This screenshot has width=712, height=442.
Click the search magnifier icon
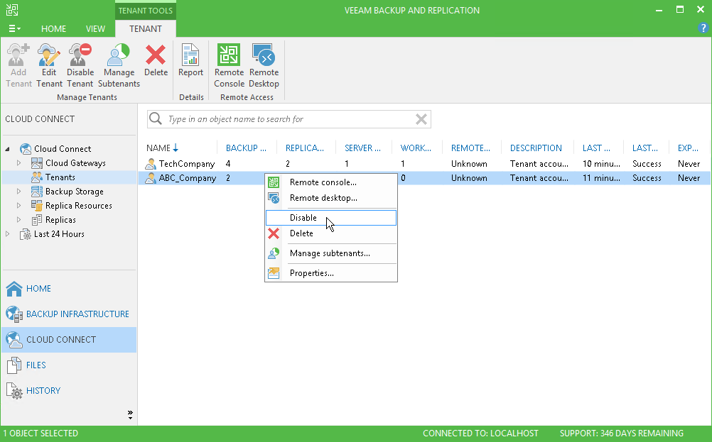[x=156, y=118]
